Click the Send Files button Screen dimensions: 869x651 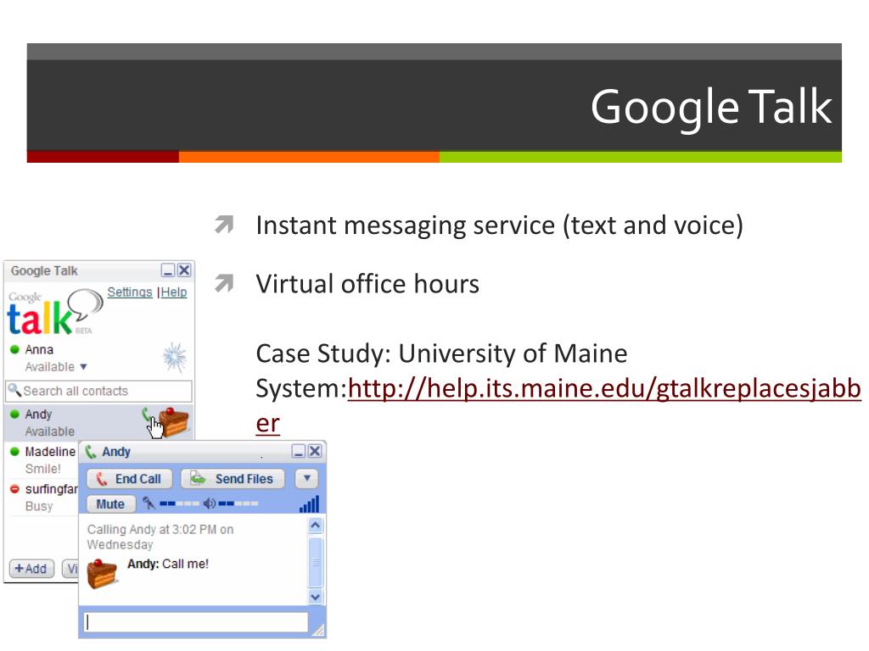click(x=233, y=479)
